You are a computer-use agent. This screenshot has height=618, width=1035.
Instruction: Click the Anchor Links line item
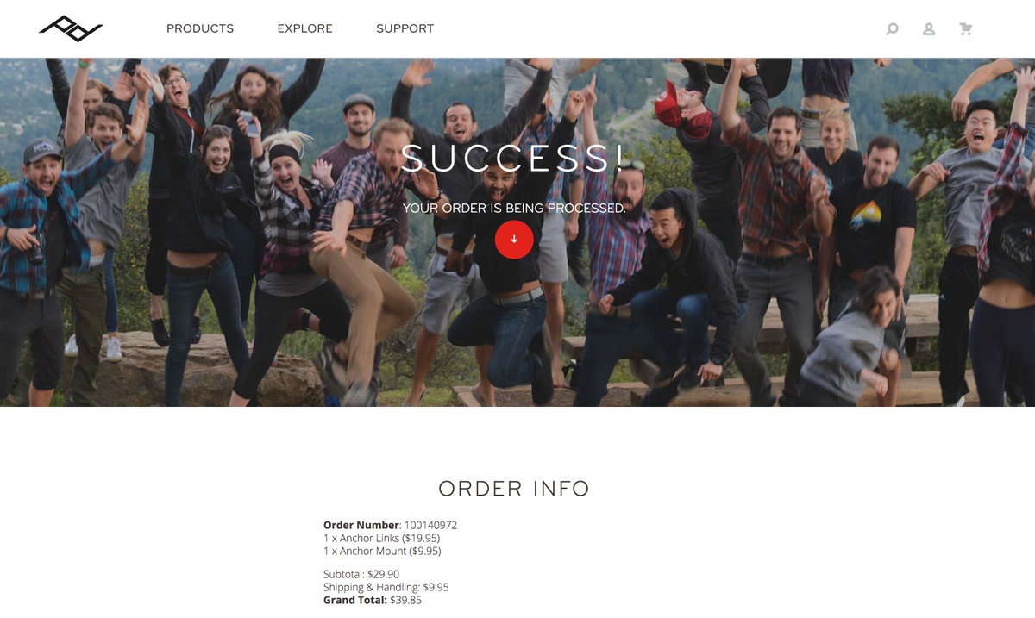381,538
